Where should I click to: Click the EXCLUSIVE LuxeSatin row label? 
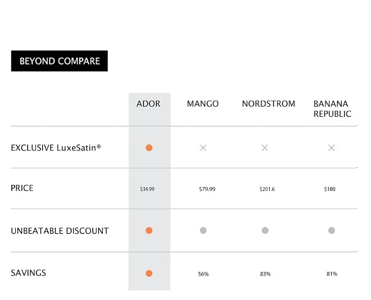coord(56,148)
